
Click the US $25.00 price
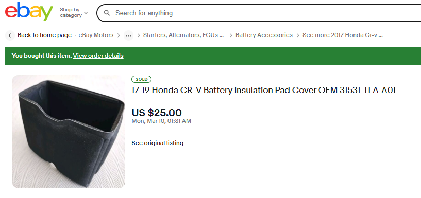pos(157,113)
